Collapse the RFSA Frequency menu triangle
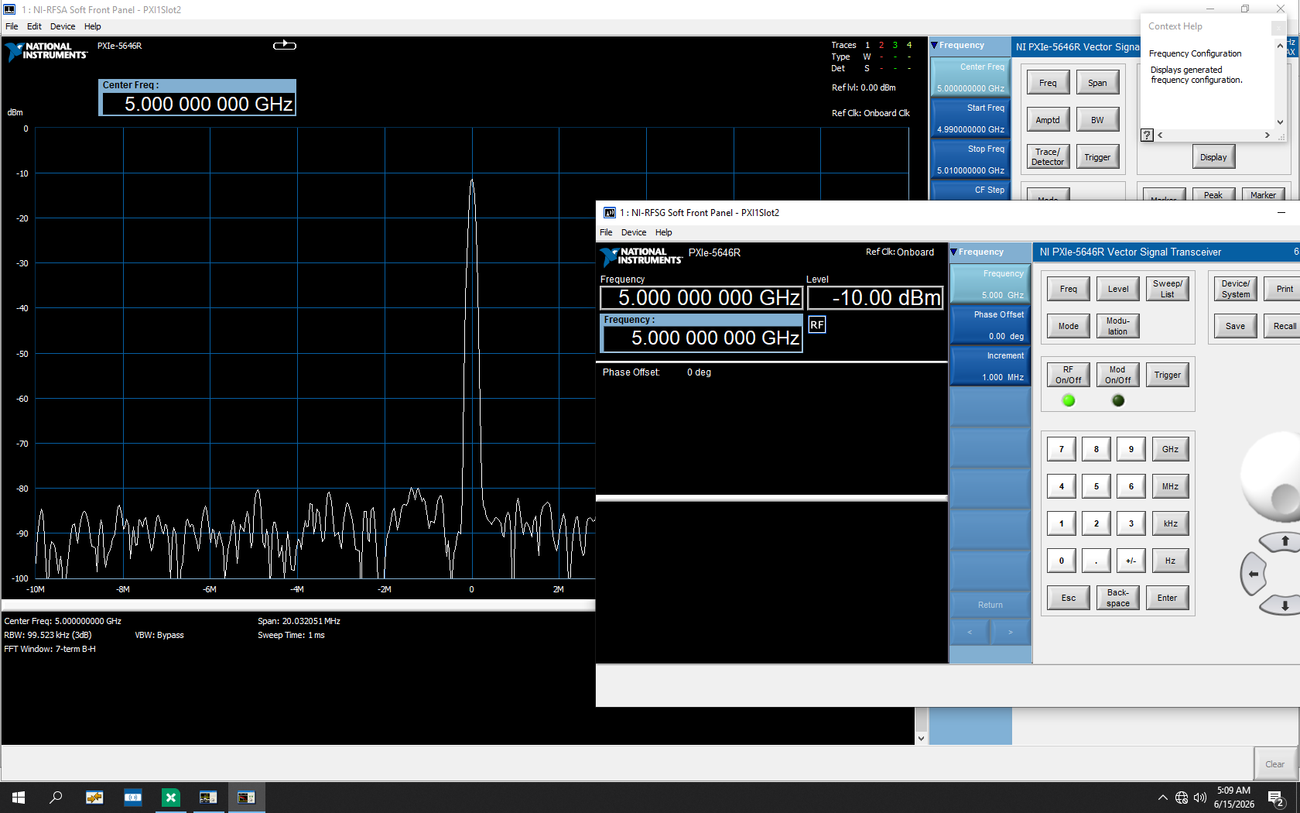The width and height of the screenshot is (1300, 813). [x=934, y=46]
